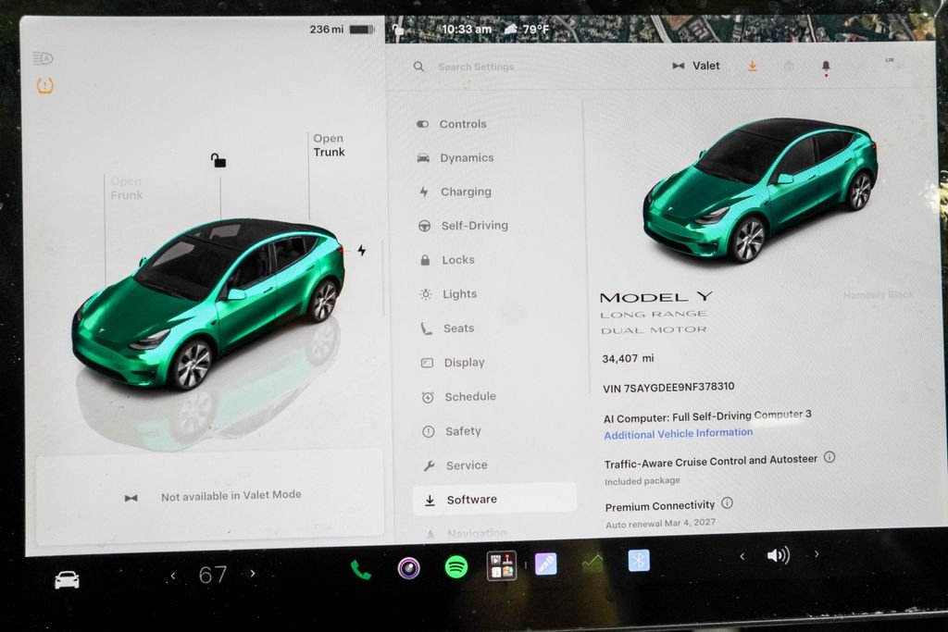Tap info icon beside Premium Connectivity
Viewport: 948px width, 632px height.
728,502
